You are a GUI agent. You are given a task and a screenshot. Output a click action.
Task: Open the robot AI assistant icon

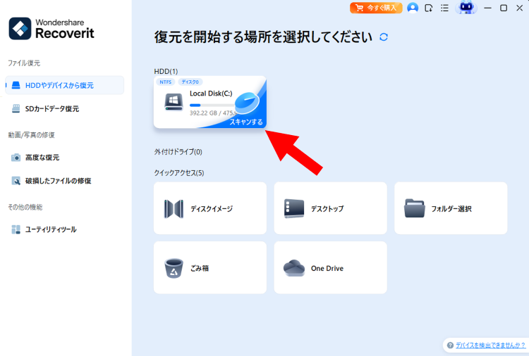pos(466,8)
